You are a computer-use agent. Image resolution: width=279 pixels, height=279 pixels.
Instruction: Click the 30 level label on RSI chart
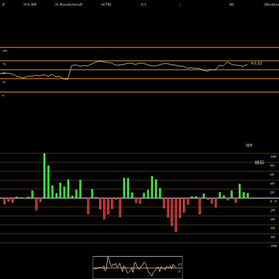(x=4, y=82)
